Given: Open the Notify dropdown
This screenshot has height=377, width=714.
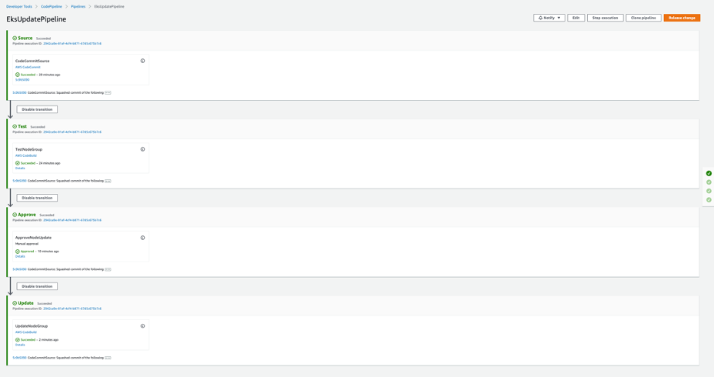Looking at the screenshot, I should point(549,18).
